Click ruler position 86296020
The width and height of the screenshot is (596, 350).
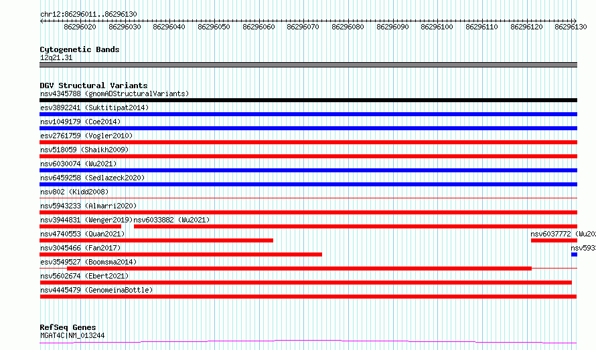point(80,27)
